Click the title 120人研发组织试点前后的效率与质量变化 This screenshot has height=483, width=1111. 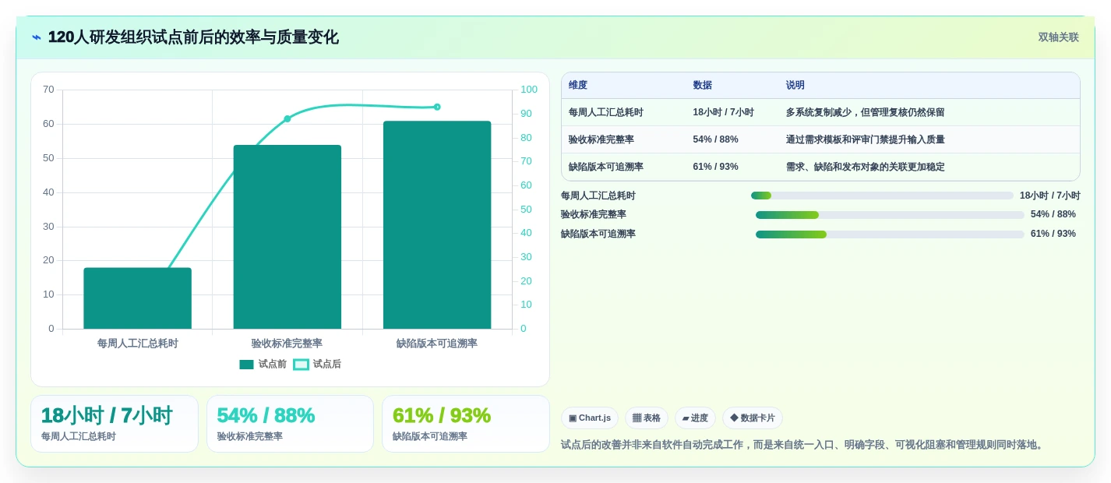pos(193,37)
